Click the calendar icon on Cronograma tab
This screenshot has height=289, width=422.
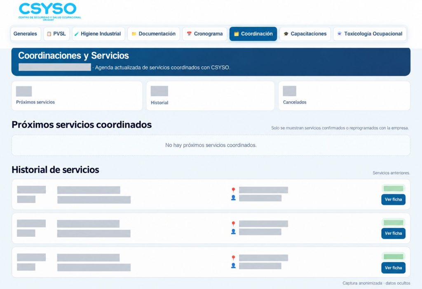pyautogui.click(x=189, y=34)
